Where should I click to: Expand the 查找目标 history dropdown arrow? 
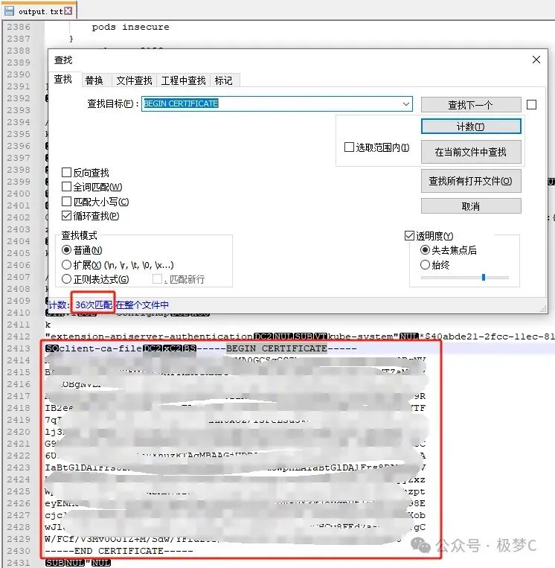tap(406, 104)
